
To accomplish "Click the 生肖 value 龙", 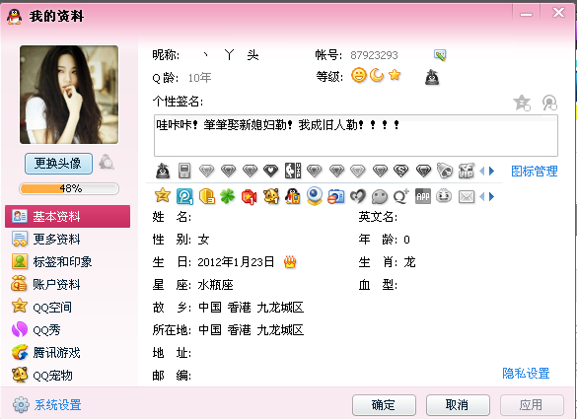I will (409, 262).
